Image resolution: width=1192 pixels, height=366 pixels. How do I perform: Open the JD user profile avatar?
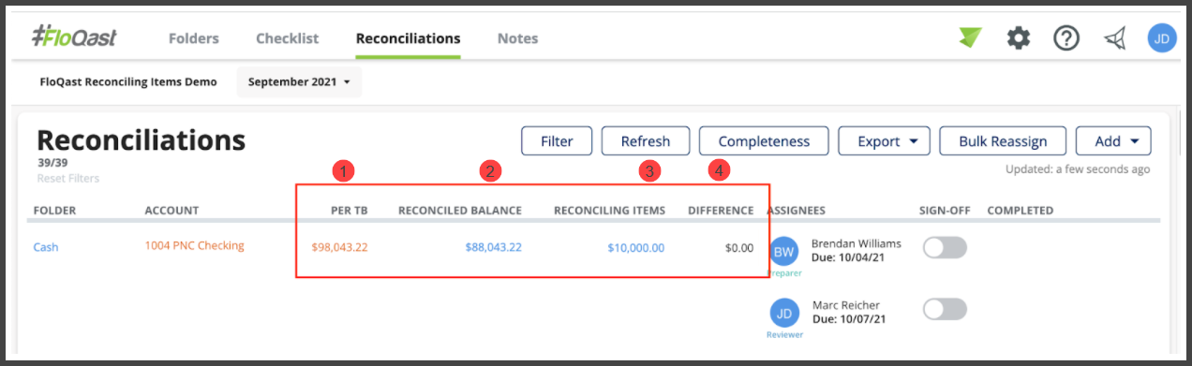[1162, 38]
